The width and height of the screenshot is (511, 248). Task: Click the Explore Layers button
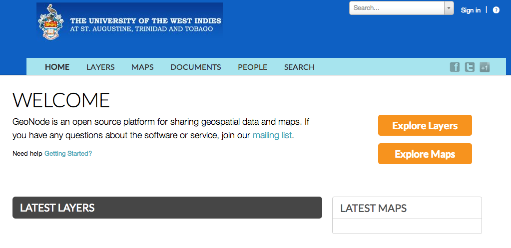pos(425,125)
